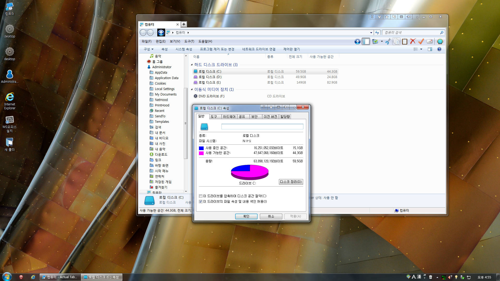Click the recent folders clock icon in title bar
Viewport: 500px width, 281px height.
click(394, 17)
